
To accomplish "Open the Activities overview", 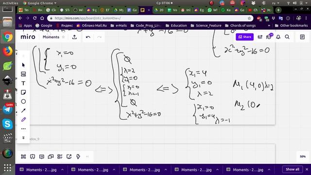I will point(10,3).
